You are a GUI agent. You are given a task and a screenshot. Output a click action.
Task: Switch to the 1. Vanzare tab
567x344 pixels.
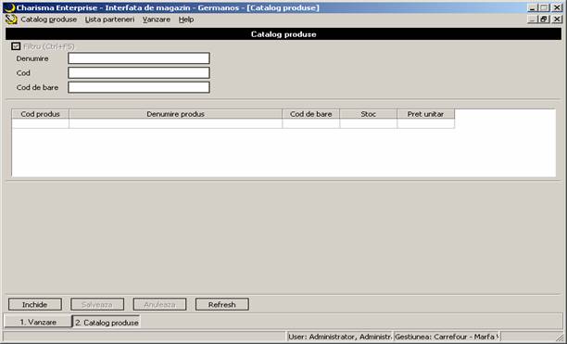38,322
